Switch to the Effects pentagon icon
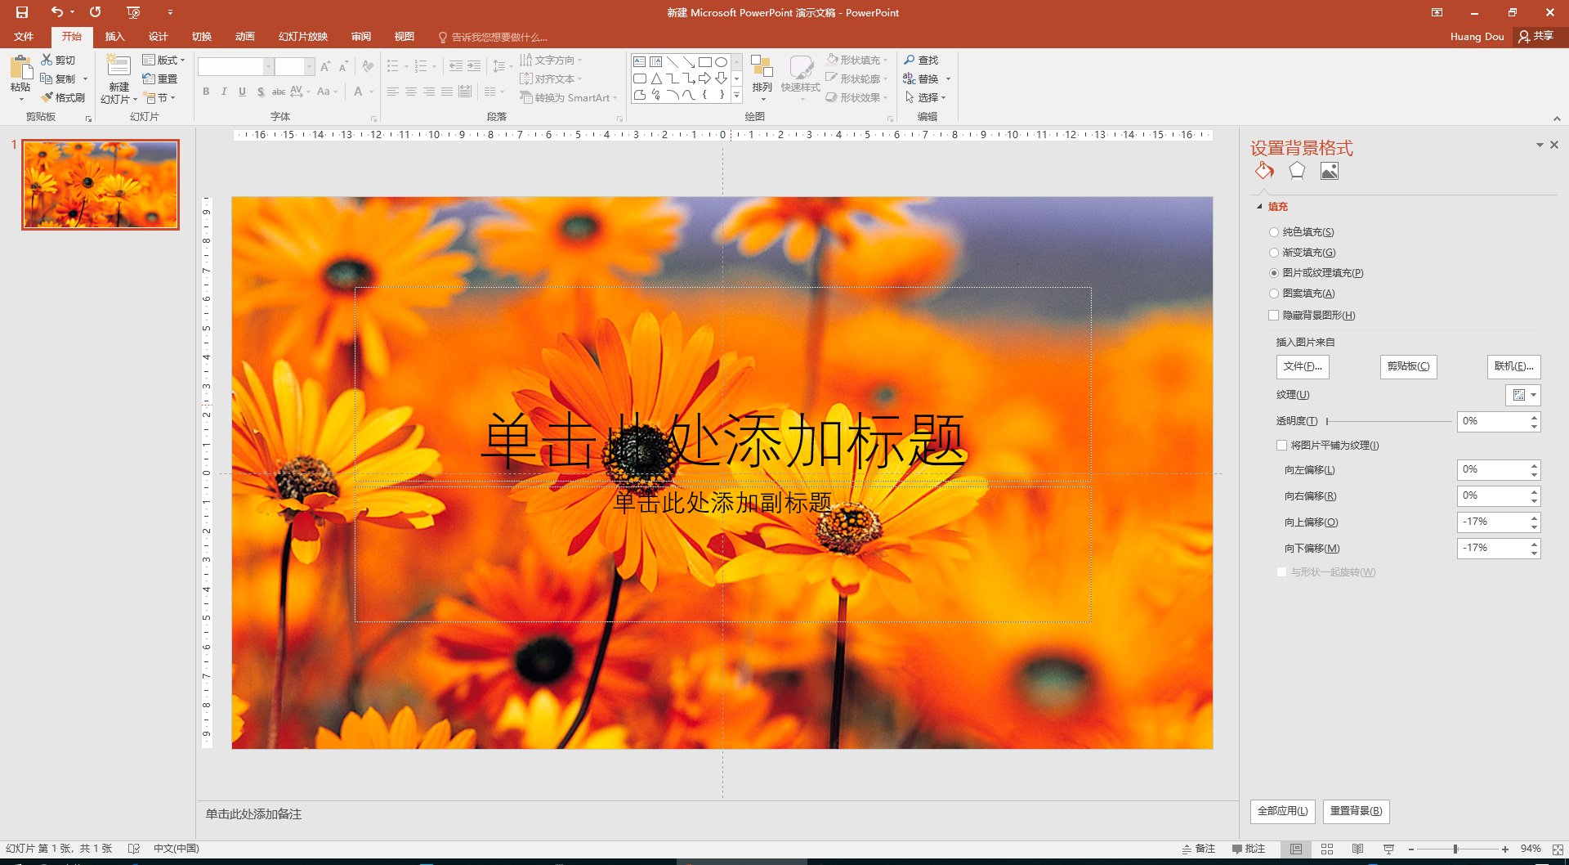Image resolution: width=1569 pixels, height=865 pixels. tap(1297, 171)
